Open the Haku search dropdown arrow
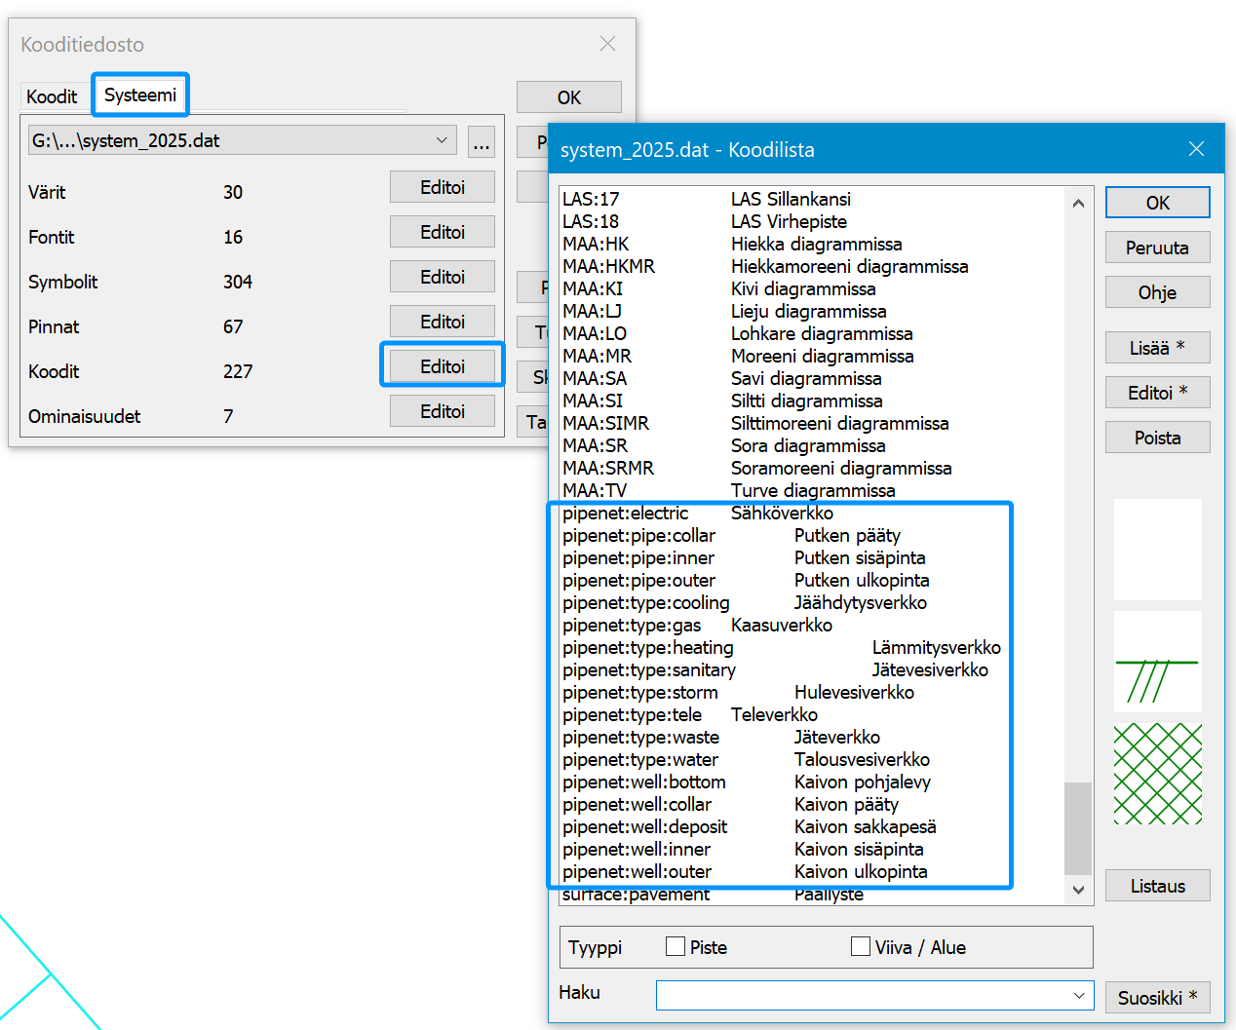 [1079, 995]
